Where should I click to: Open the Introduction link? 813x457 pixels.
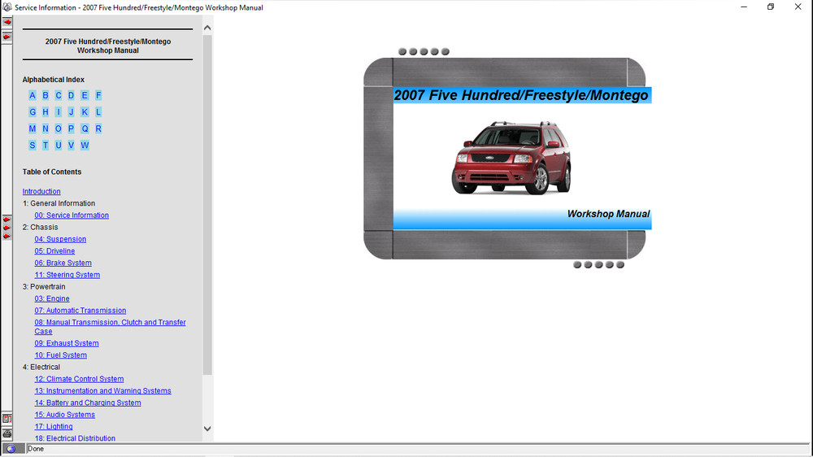click(41, 191)
